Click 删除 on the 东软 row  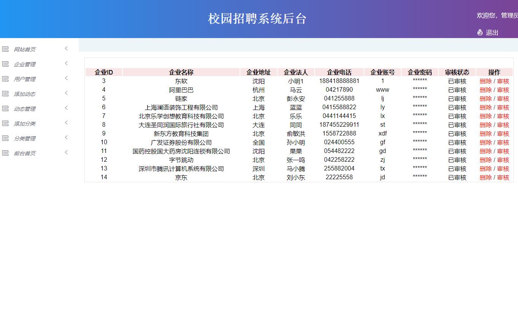coord(486,81)
